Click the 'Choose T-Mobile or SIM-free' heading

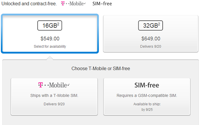pyautogui.click(x=101, y=68)
